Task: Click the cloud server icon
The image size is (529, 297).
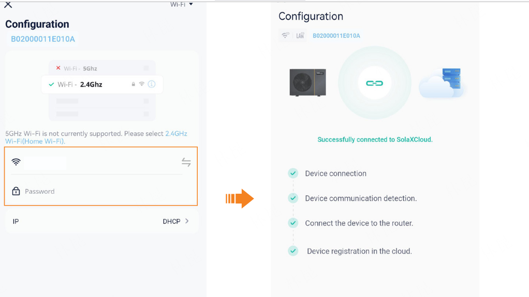Action: (443, 83)
